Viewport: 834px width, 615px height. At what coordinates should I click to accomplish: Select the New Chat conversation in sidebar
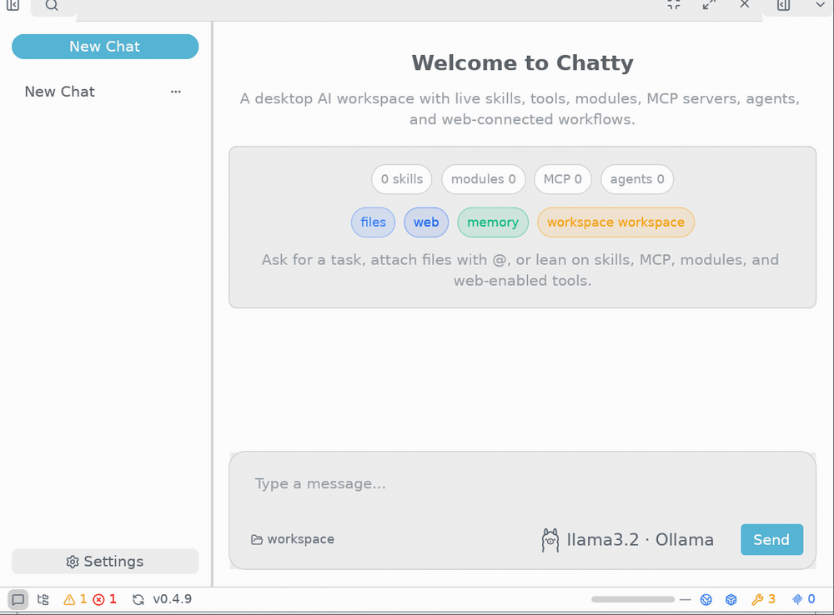click(105, 92)
